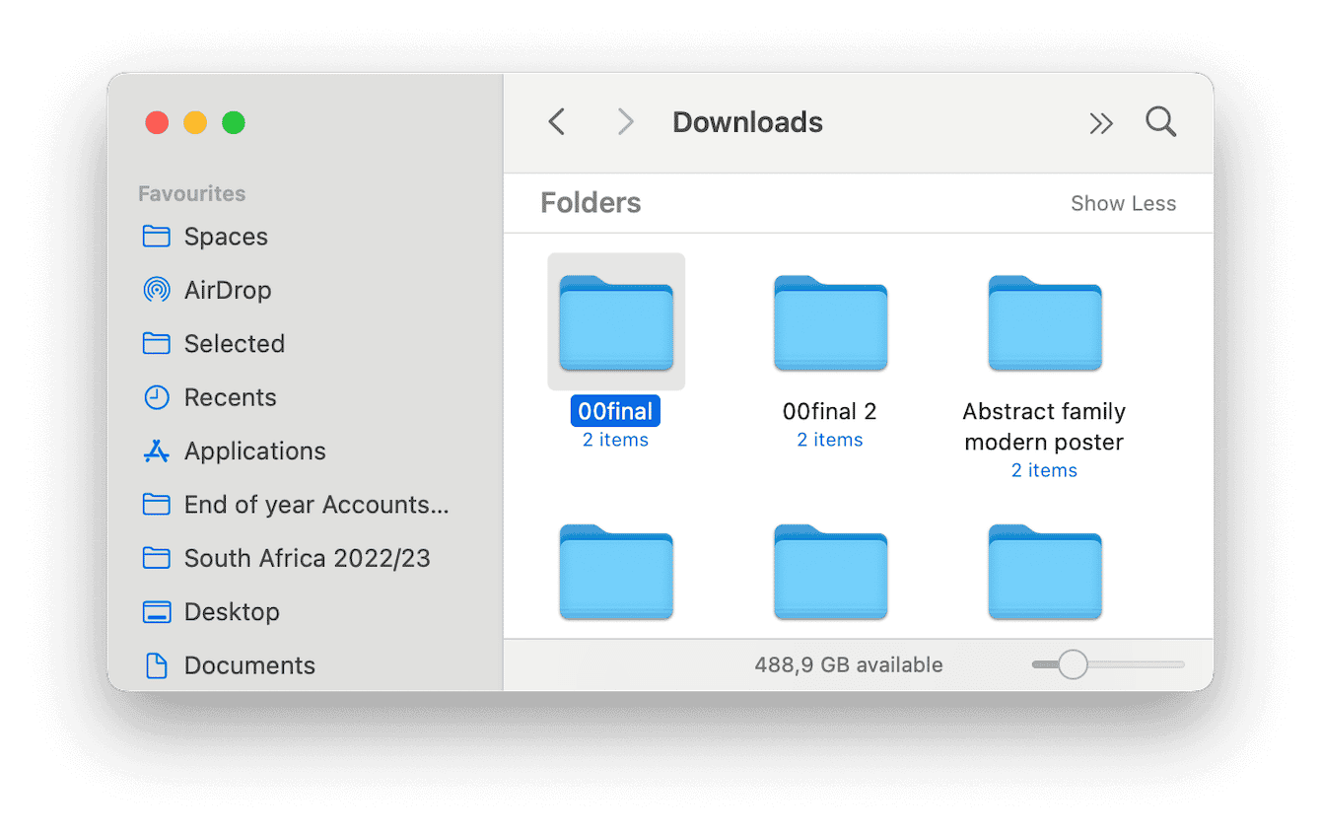Viewport: 1321px width, 833px height.
Task: Open the Spaces sidebar folder
Action: pyautogui.click(x=226, y=237)
